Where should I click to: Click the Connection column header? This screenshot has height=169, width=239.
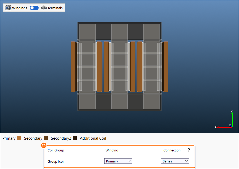pos(172,150)
